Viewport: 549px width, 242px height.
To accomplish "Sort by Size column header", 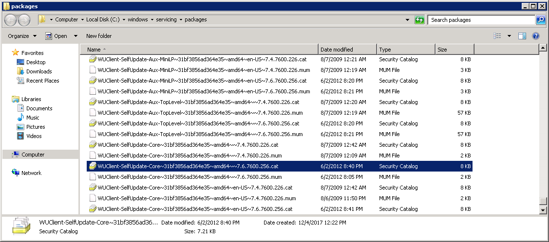I will pyautogui.click(x=454, y=50).
